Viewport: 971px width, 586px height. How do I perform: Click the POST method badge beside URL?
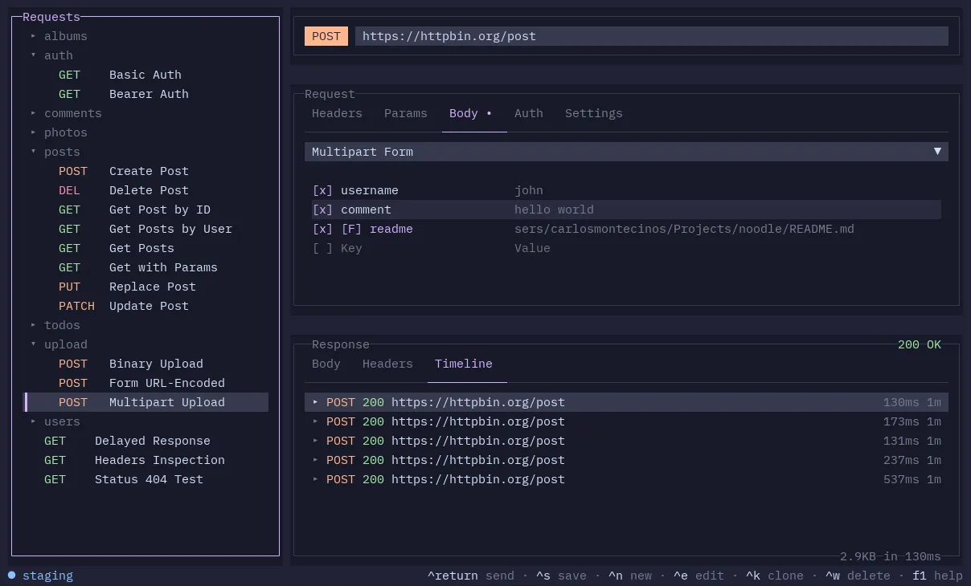pos(326,36)
